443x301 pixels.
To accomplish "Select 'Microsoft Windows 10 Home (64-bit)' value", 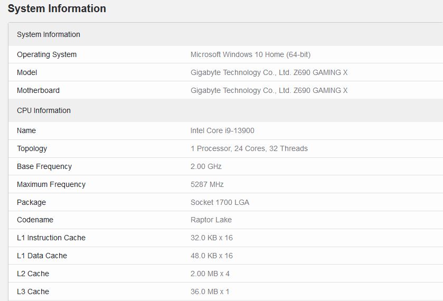I will point(250,54).
